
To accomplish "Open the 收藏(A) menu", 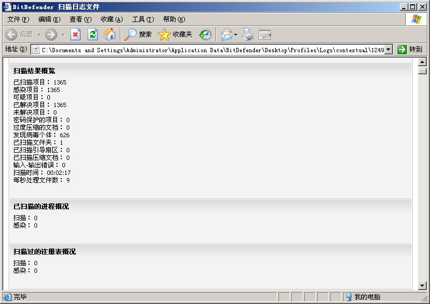I will [x=112, y=19].
